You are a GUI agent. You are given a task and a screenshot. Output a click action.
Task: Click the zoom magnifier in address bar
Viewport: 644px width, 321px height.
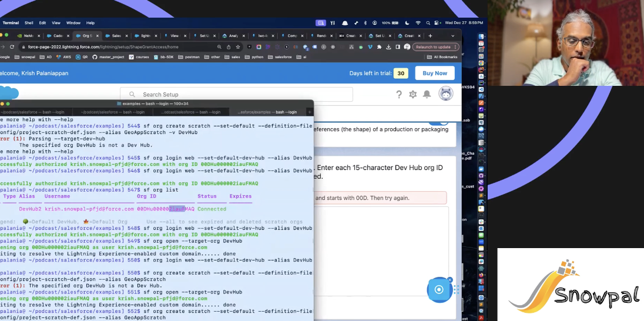[219, 47]
